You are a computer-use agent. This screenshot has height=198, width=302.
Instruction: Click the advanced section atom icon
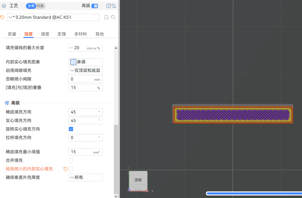(x=7, y=103)
